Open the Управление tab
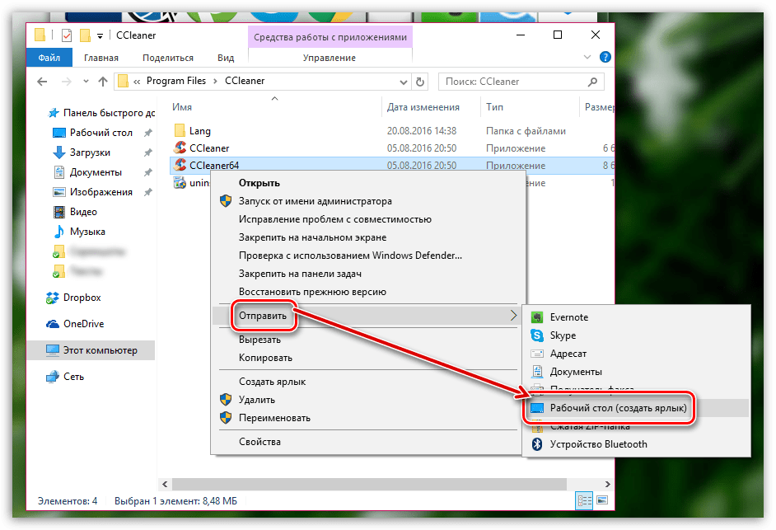776x530 pixels. 330,58
